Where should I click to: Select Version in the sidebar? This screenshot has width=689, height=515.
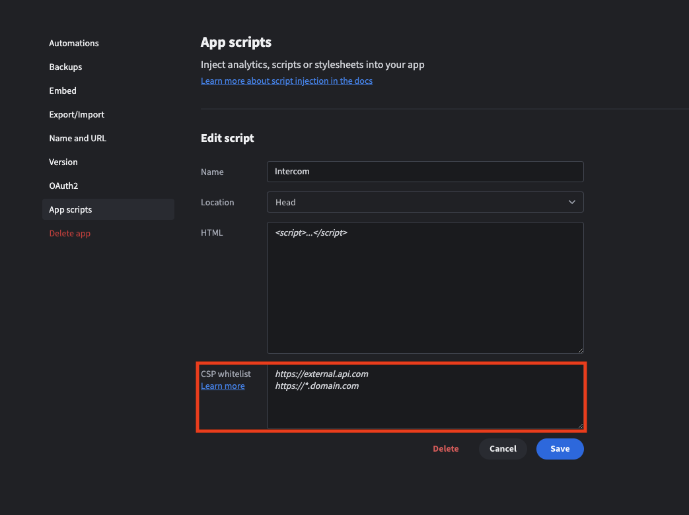point(63,162)
